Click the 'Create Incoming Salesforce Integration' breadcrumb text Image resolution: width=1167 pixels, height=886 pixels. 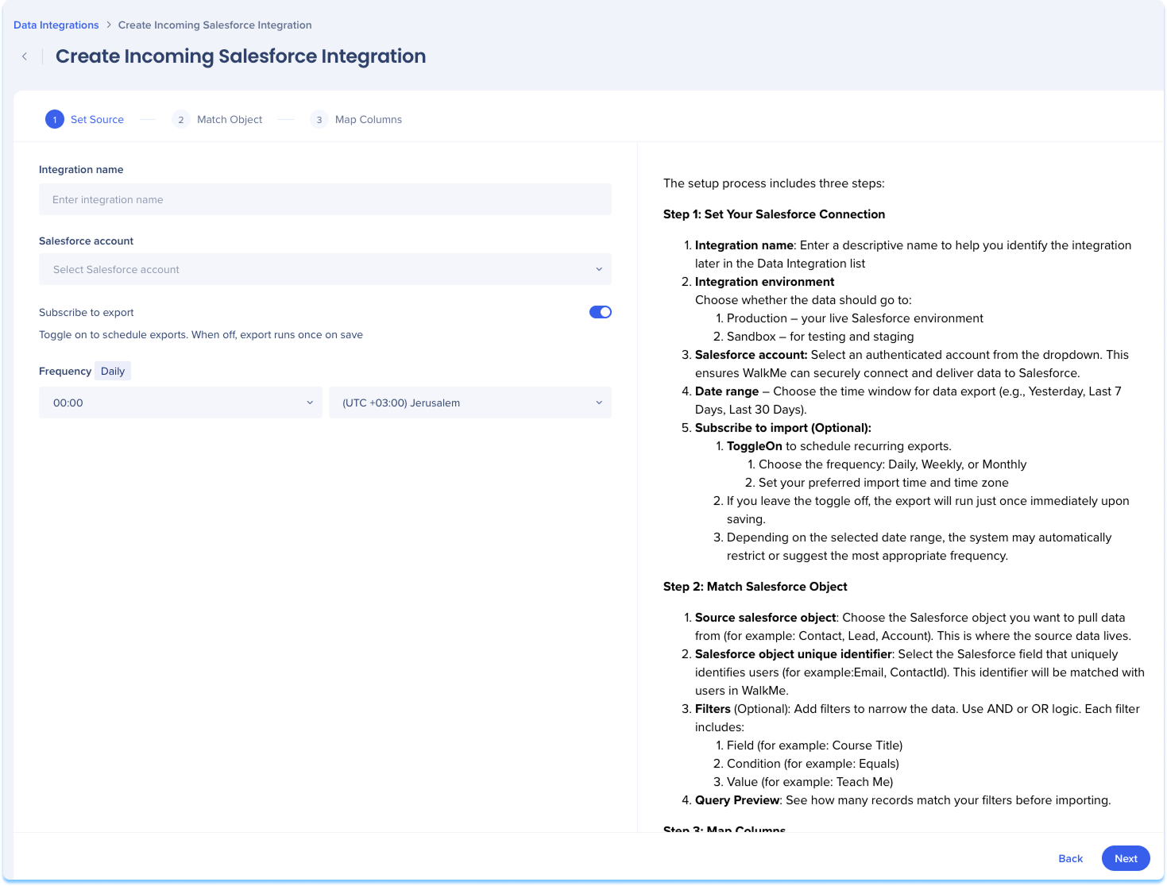(x=215, y=25)
